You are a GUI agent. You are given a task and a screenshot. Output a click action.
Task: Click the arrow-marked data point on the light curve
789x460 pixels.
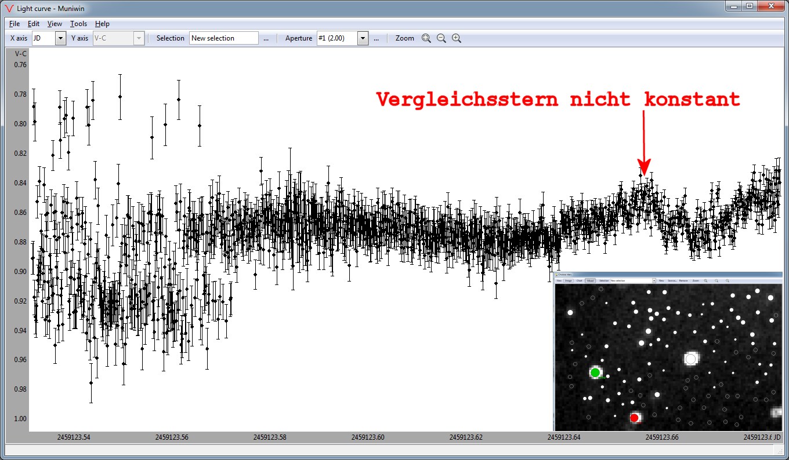pyautogui.click(x=641, y=175)
